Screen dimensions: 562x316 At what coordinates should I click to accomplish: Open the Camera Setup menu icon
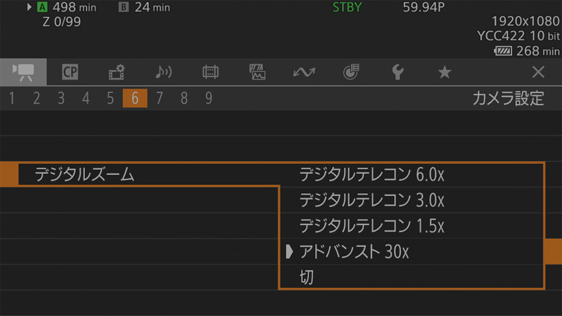pyautogui.click(x=23, y=72)
